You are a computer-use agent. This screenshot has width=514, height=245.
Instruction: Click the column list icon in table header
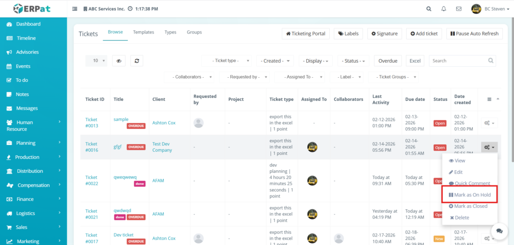[489, 99]
